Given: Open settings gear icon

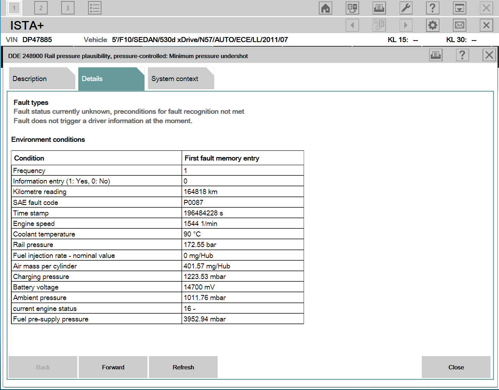Looking at the screenshot, I should click(x=432, y=25).
